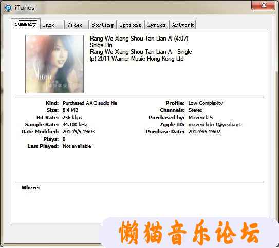Click album title ending in 'Single'
Screen dimensions: 279x248
point(141,52)
